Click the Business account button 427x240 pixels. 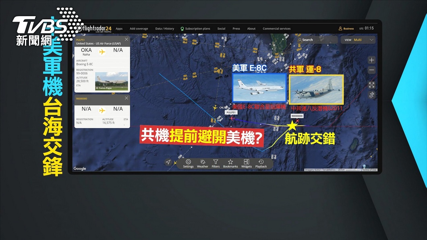(x=346, y=28)
